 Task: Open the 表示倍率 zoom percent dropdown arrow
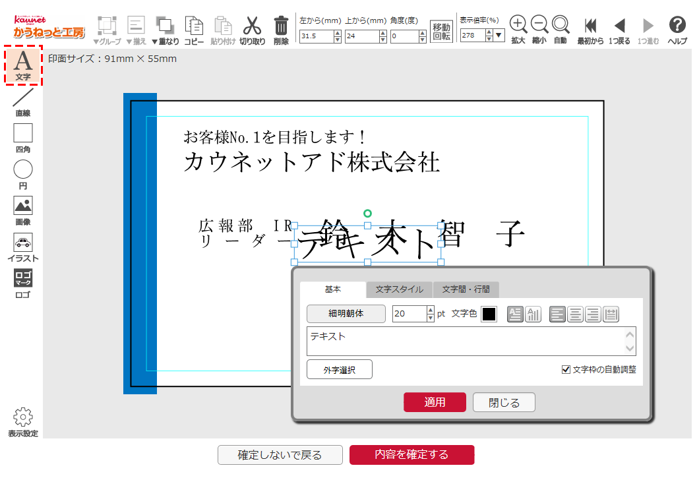coord(499,35)
